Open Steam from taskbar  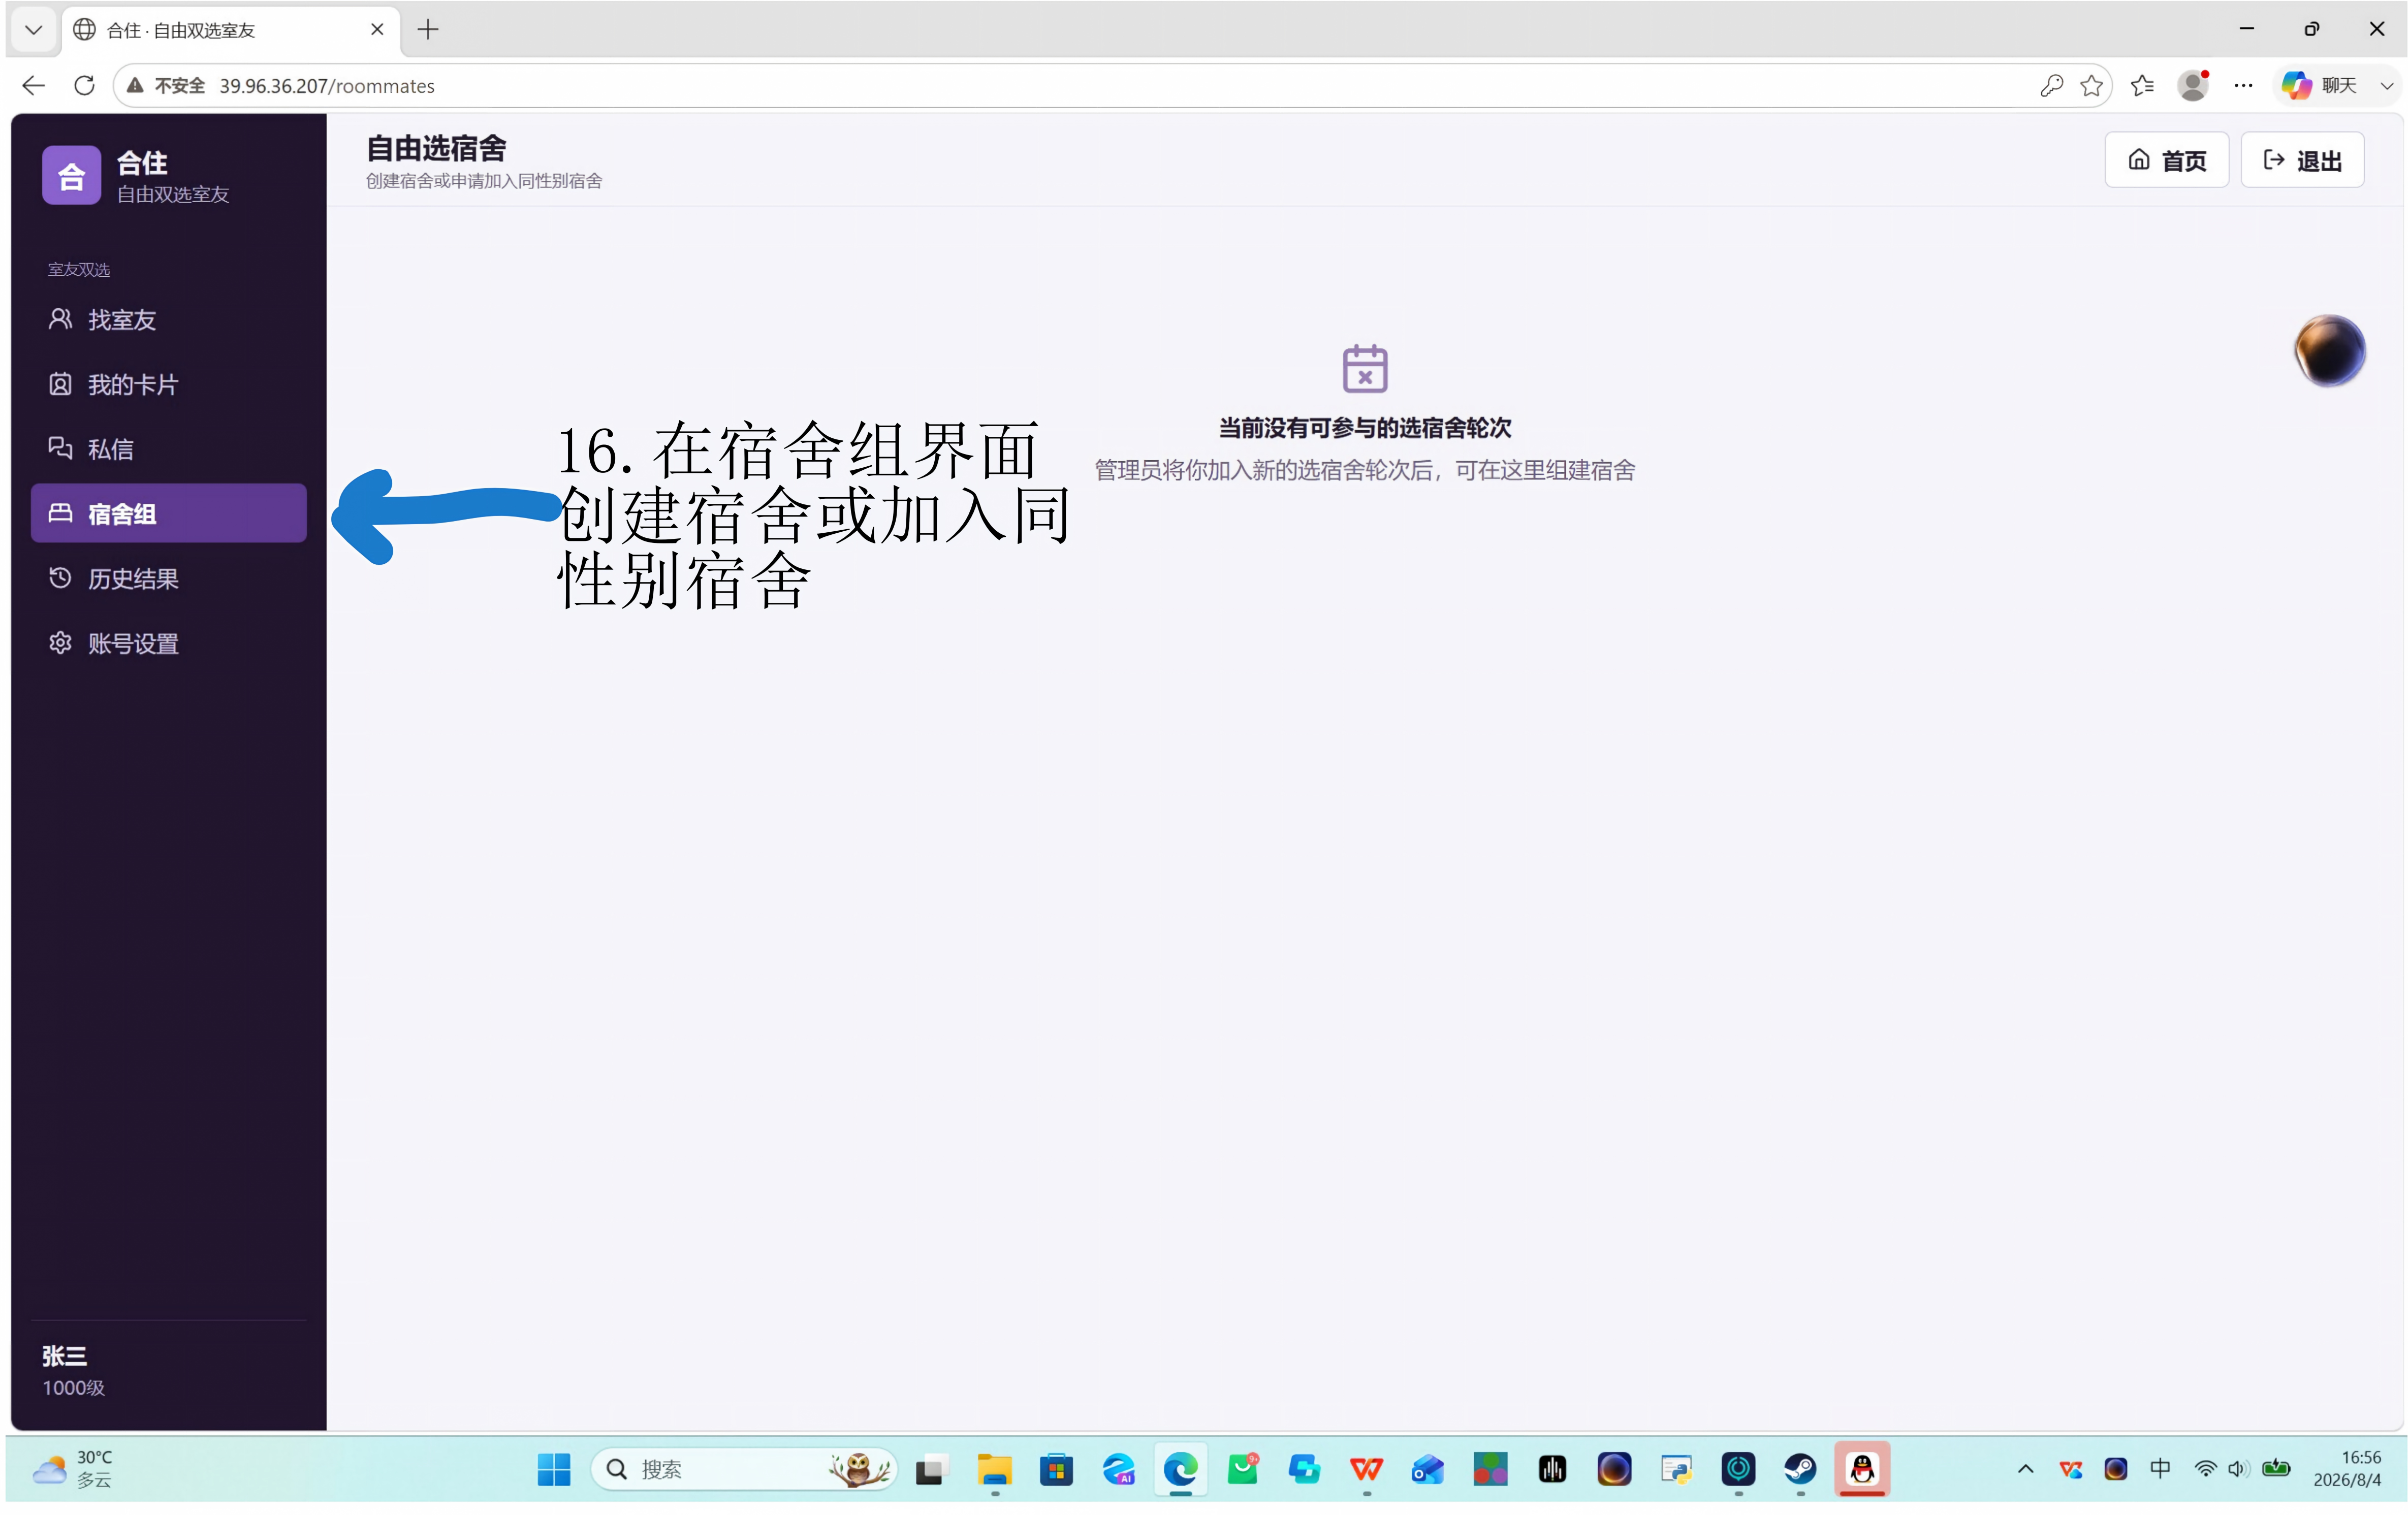[x=1800, y=1469]
